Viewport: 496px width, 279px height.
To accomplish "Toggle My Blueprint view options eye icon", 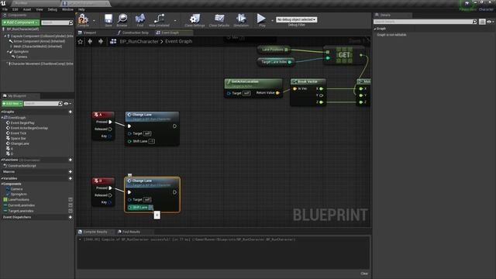I will pyautogui.click(x=66, y=103).
